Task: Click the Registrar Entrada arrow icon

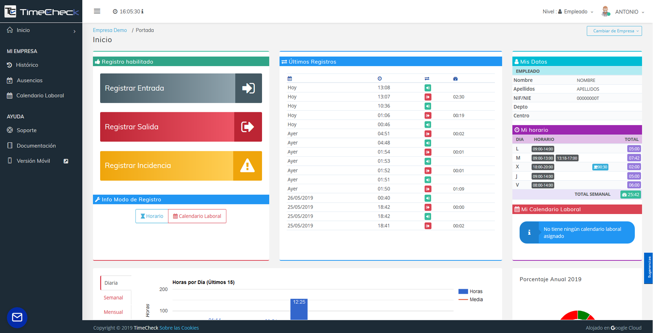Action: (248, 88)
